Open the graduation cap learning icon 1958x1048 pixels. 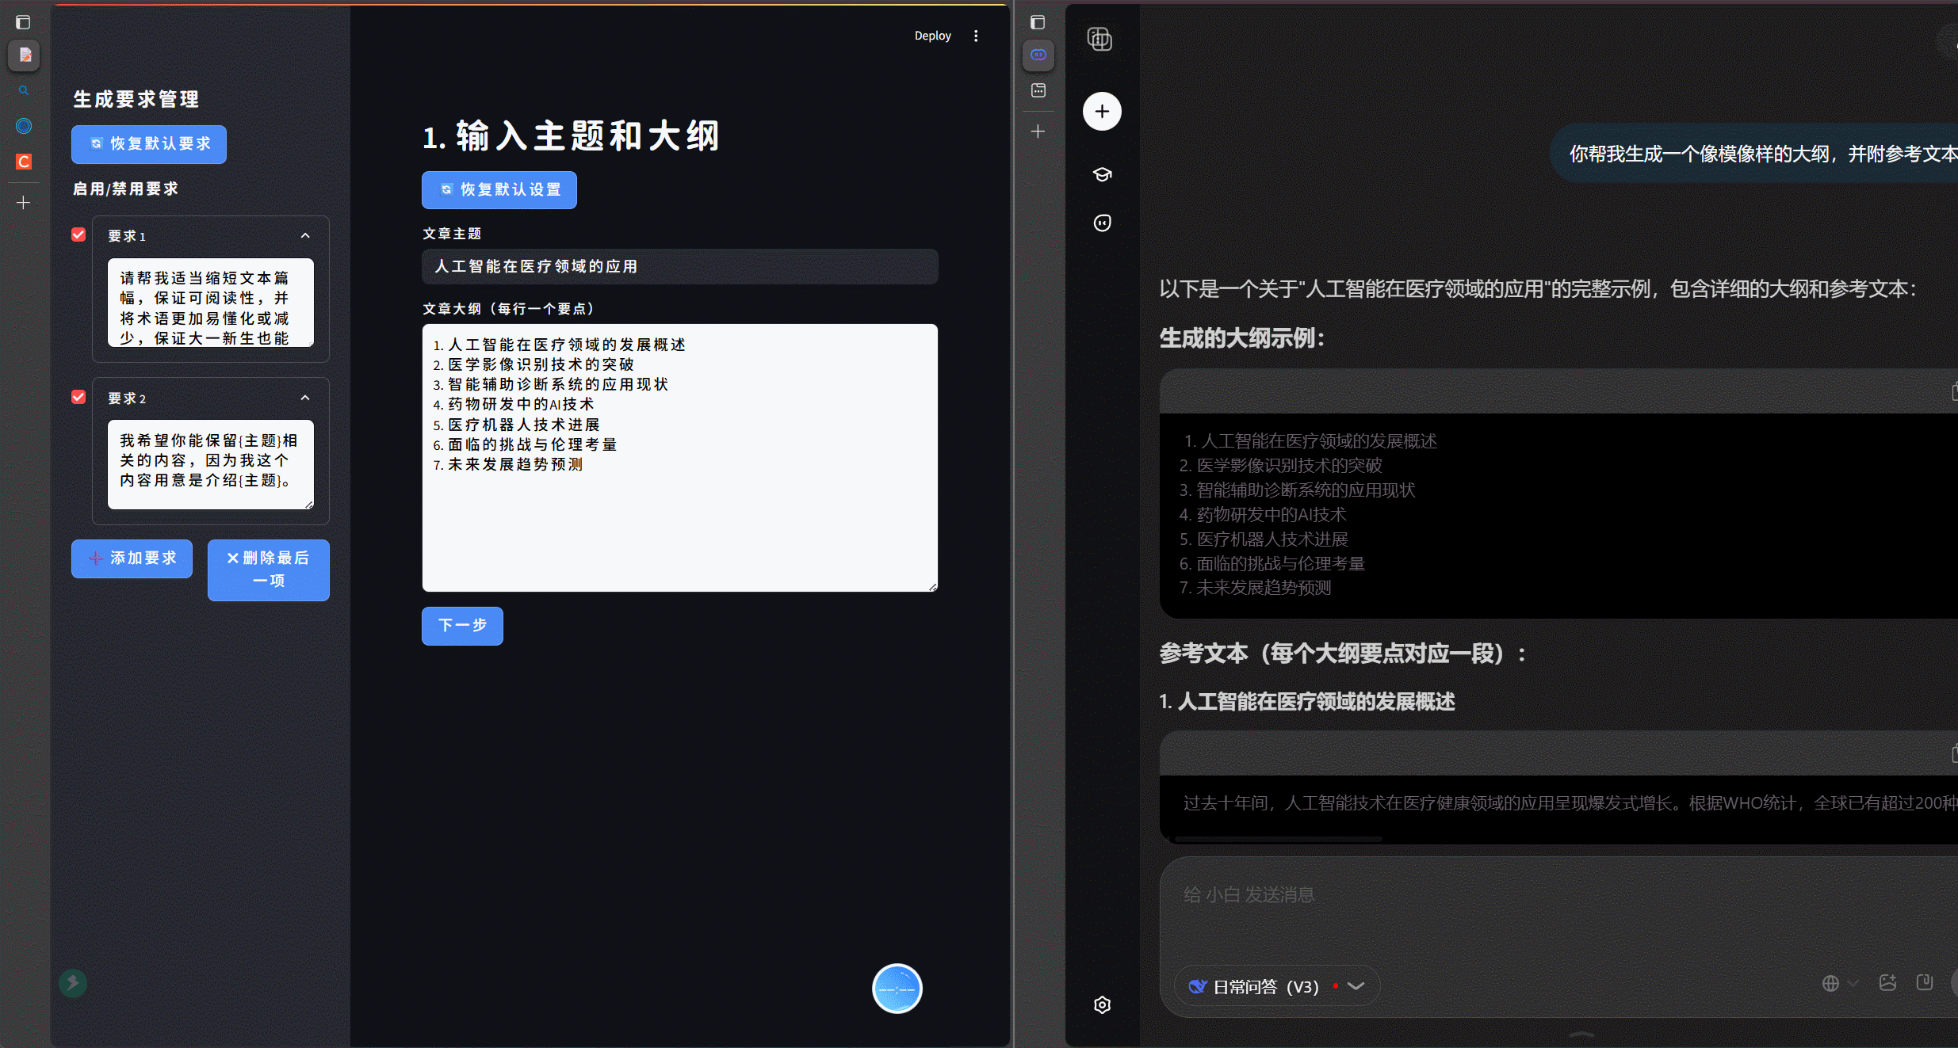pos(1102,174)
